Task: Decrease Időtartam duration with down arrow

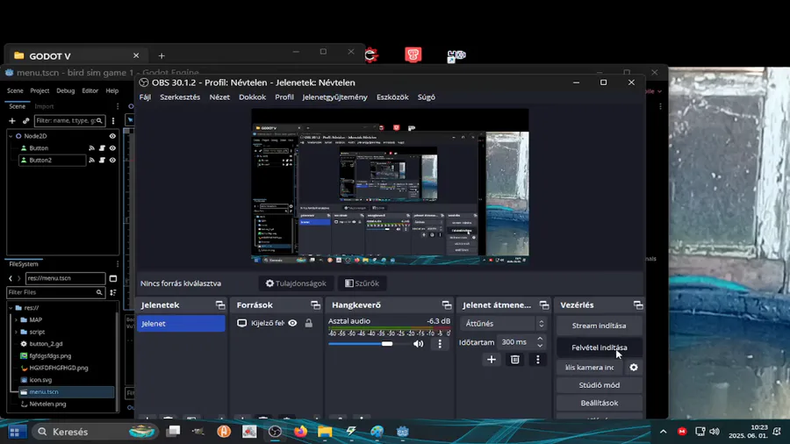Action: point(540,346)
